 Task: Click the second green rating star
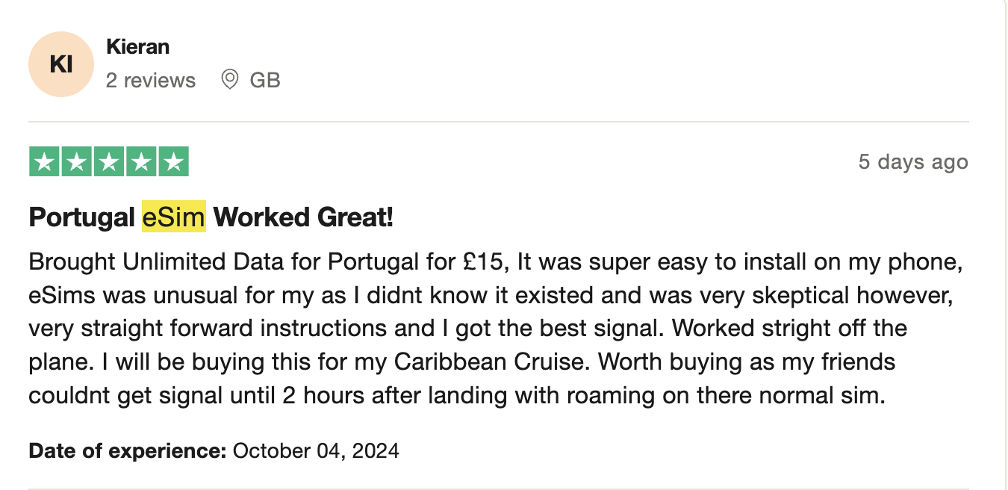point(76,162)
